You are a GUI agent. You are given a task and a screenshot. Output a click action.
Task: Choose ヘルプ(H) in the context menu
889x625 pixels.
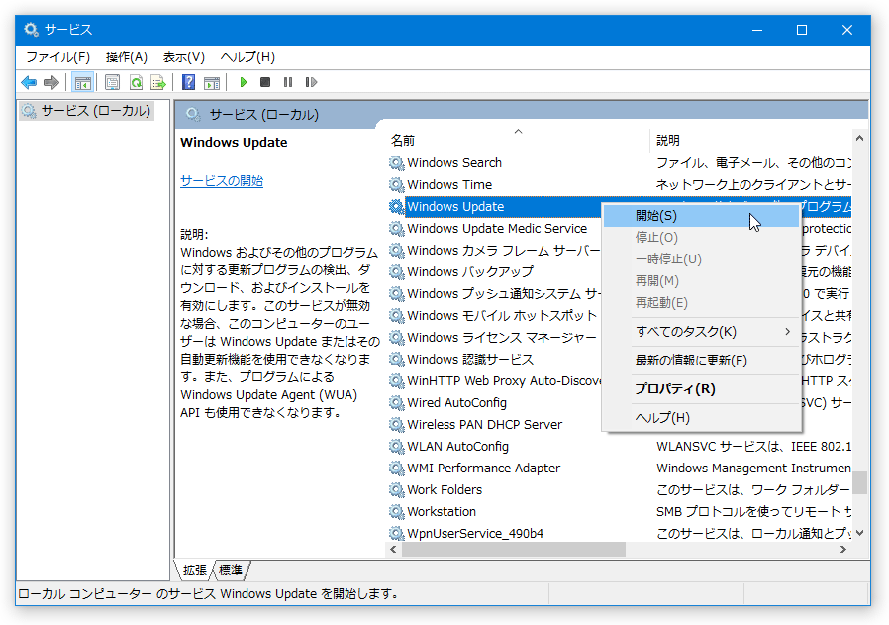click(x=701, y=418)
